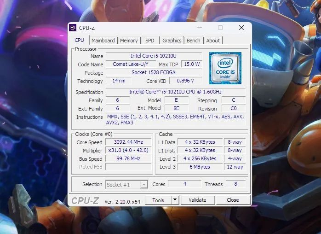321x234 pixels.
Task: Click the empty Rated FSB field
Action: [128, 167]
